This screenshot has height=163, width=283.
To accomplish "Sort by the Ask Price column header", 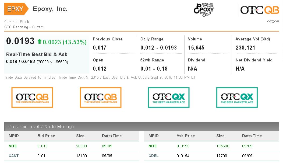I will [186, 136].
